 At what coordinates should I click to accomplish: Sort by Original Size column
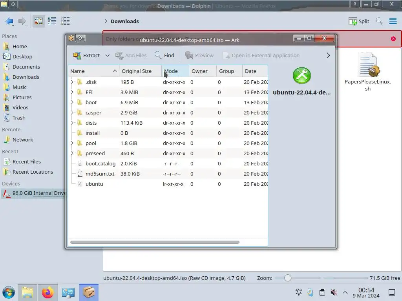pos(140,71)
